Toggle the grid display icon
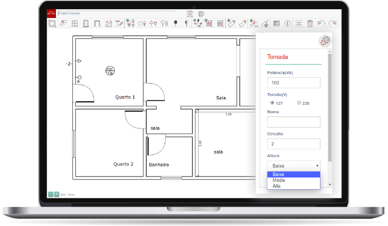 (x=299, y=23)
